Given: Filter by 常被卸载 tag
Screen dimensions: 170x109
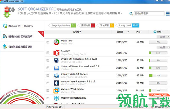Looking at the screenshot, I should [105, 26].
